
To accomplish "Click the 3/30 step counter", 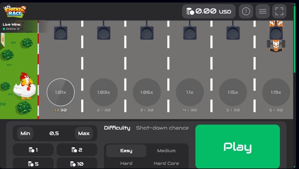I will click(x=147, y=110).
